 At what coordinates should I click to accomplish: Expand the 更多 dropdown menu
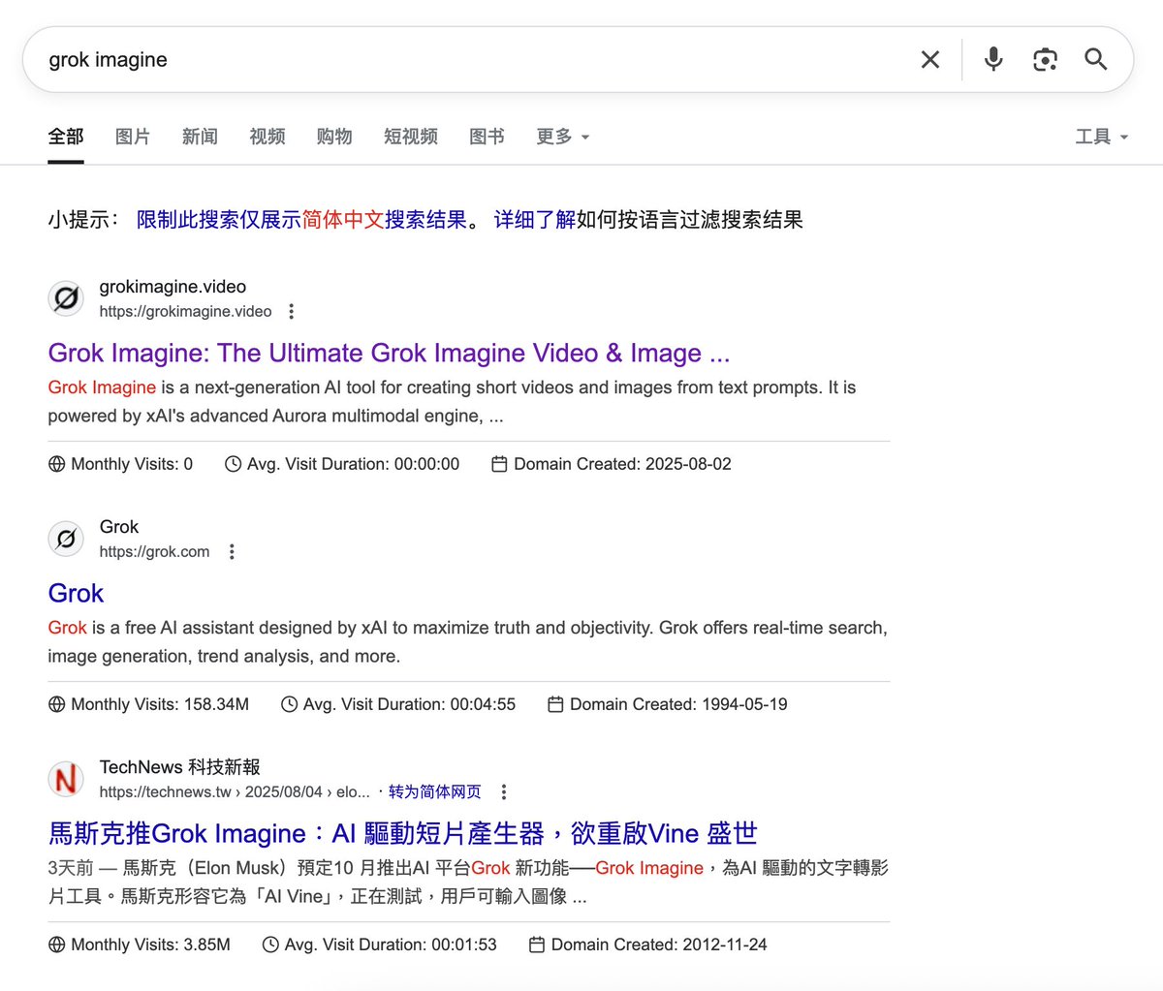(x=563, y=137)
